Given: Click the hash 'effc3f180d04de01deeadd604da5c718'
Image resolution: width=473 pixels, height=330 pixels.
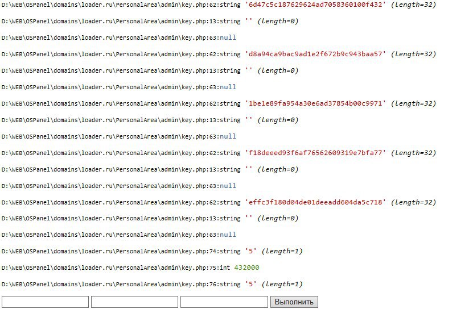Looking at the screenshot, I should tap(315, 202).
